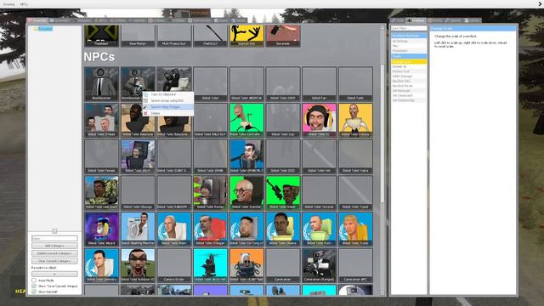Choose Spawn Using Toolgun menu entry
The image size is (544, 306).
(168, 107)
